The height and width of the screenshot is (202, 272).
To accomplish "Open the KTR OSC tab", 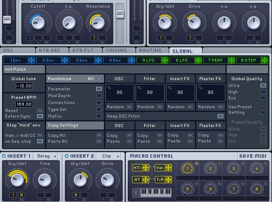I will coord(50,50).
